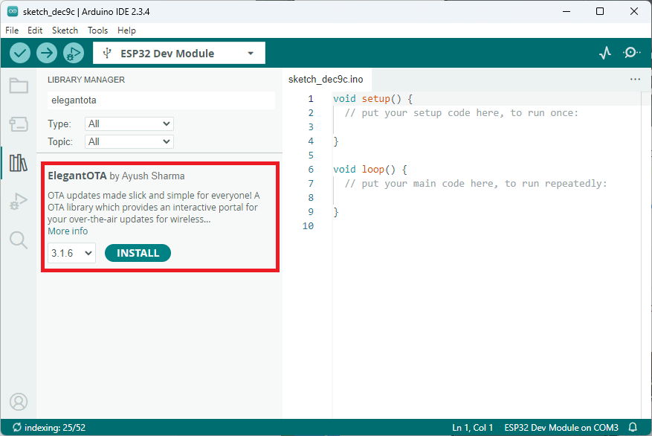Open the ESP32 Dev Module board selector

tap(178, 52)
